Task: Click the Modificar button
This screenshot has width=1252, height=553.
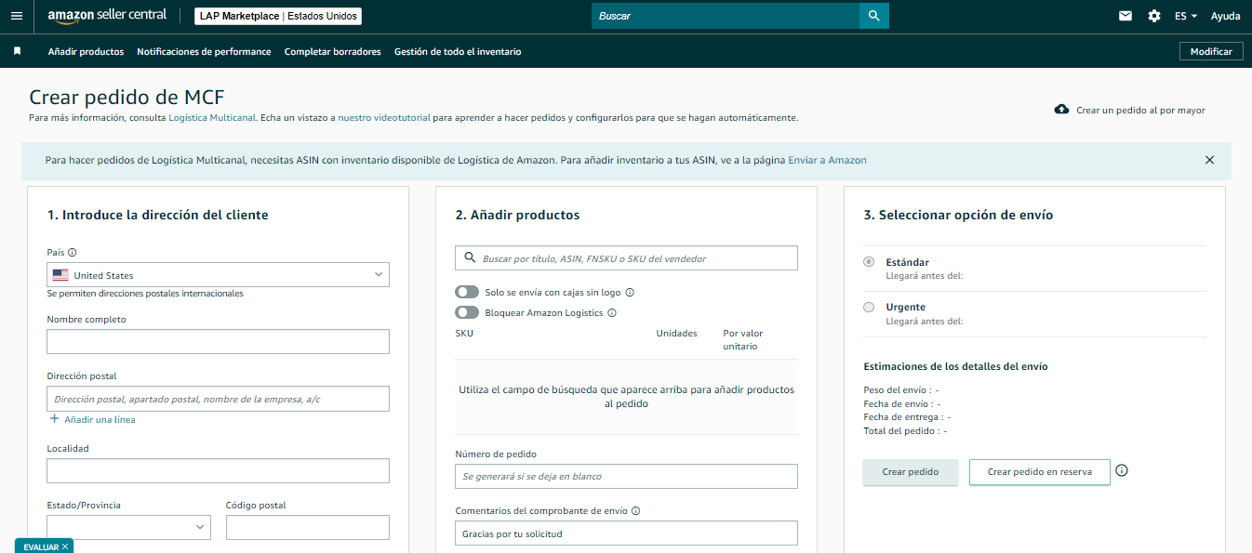Action: point(1211,51)
